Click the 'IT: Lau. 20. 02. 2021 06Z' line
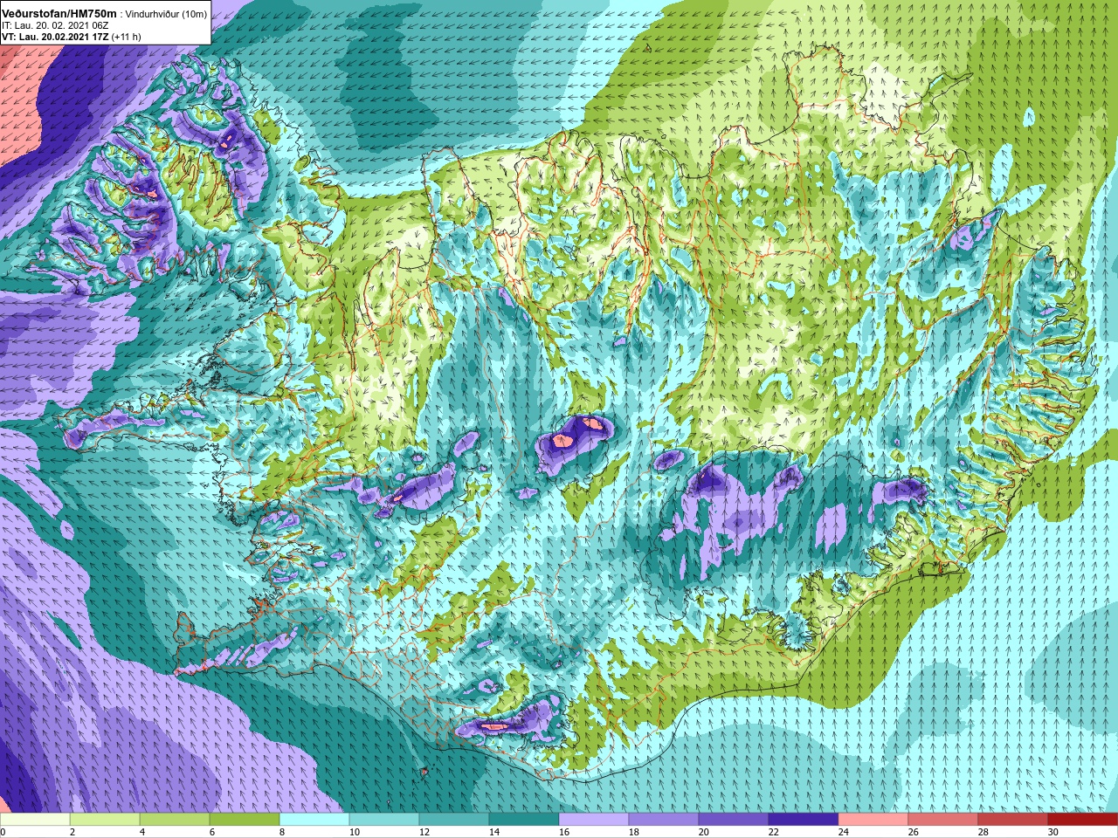 pos(55,26)
